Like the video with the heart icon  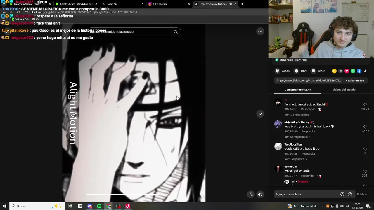277,71
